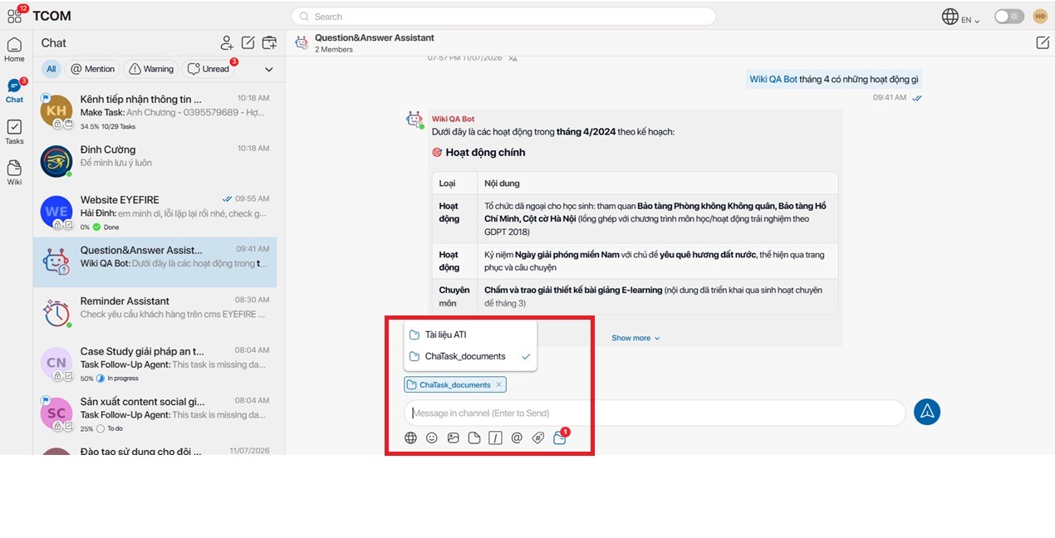Open Wiki in the left sidebar
The width and height of the screenshot is (1055, 538).
[14, 173]
